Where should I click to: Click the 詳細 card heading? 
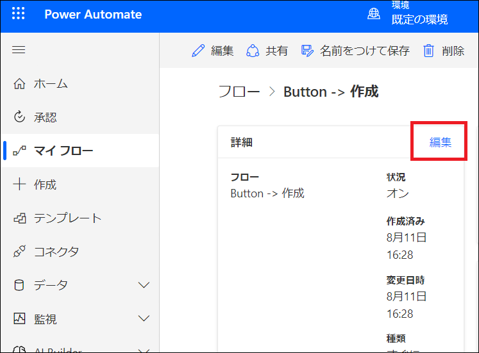241,142
